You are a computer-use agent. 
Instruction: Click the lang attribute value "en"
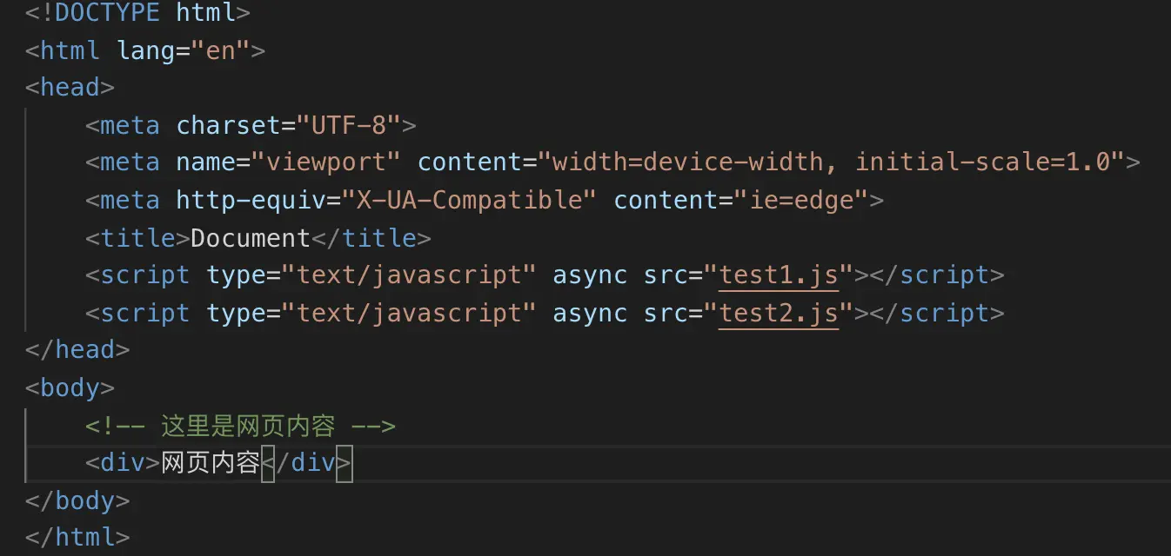coord(220,50)
